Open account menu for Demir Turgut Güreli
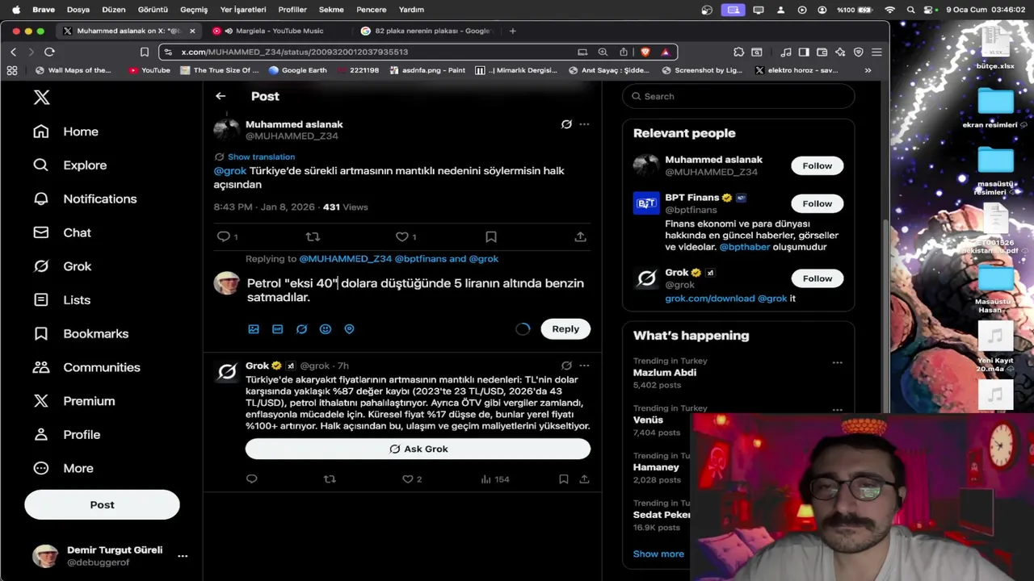The image size is (1034, 581). point(183,556)
